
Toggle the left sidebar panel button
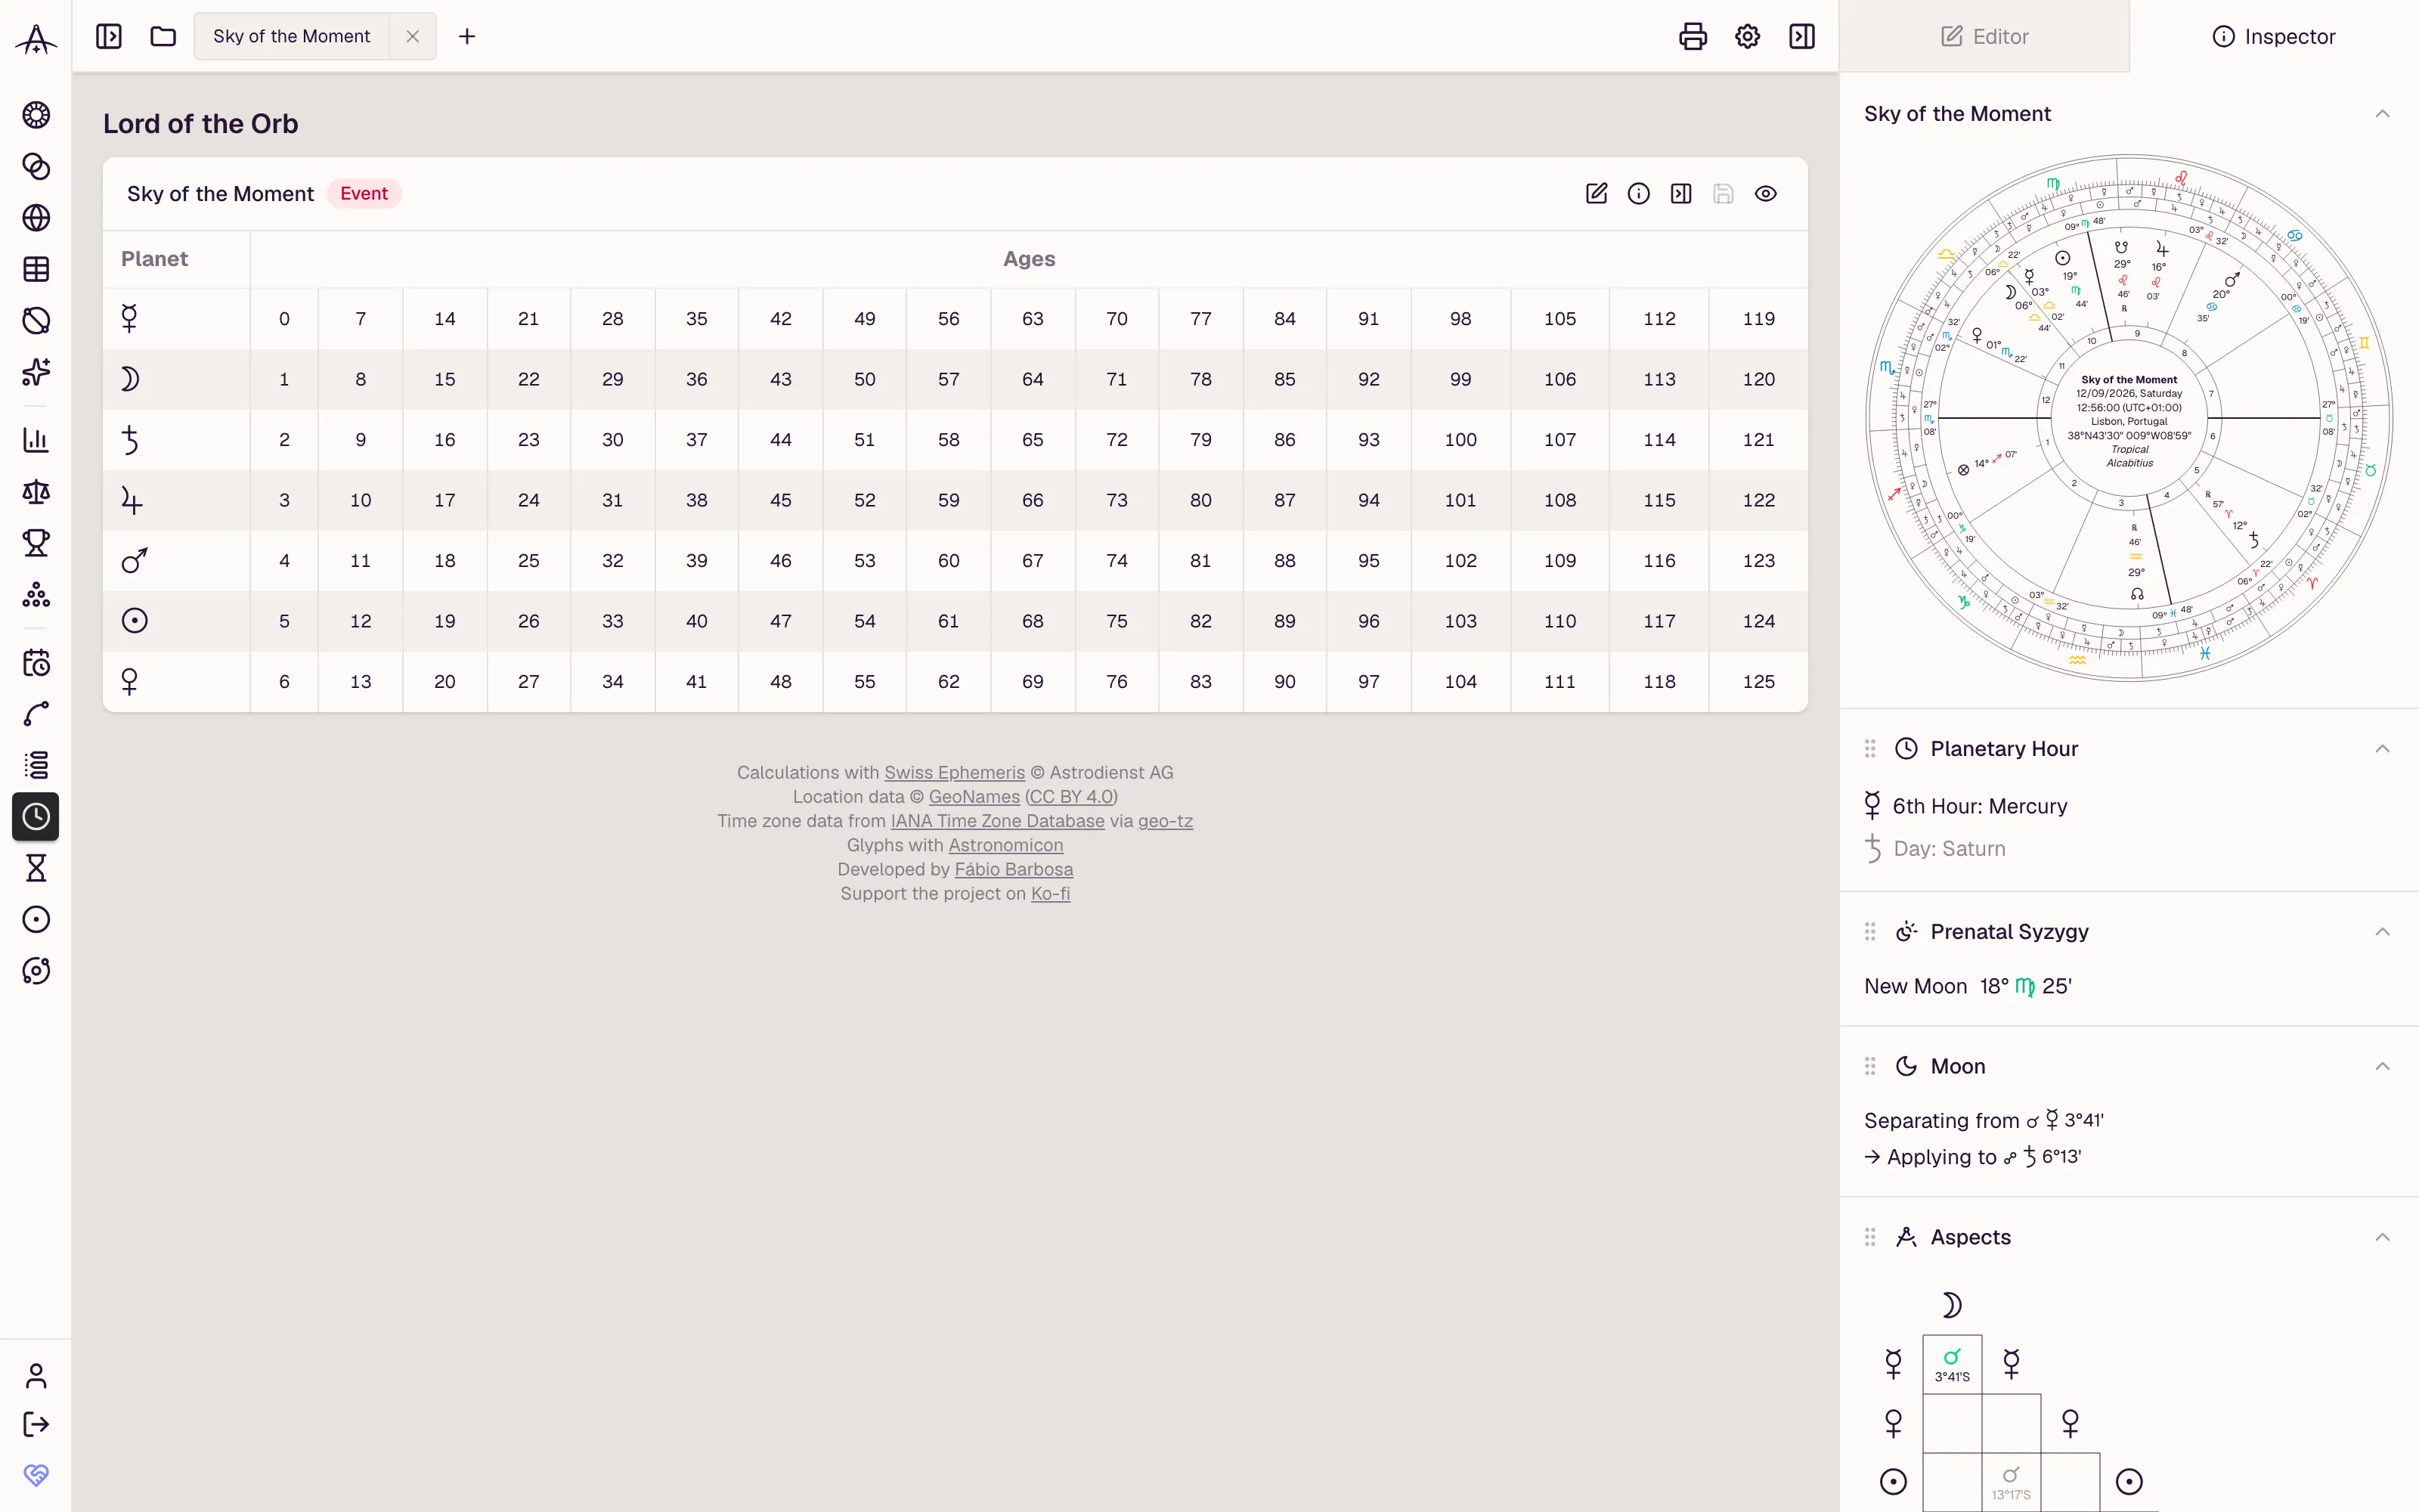coord(109,37)
